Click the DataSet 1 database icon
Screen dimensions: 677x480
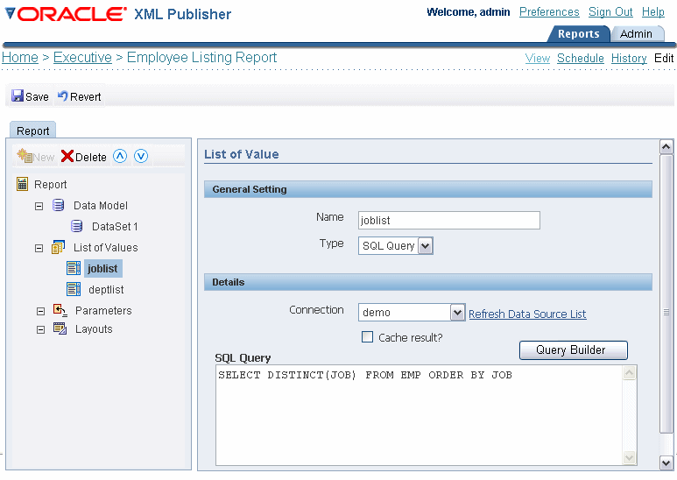coord(76,226)
